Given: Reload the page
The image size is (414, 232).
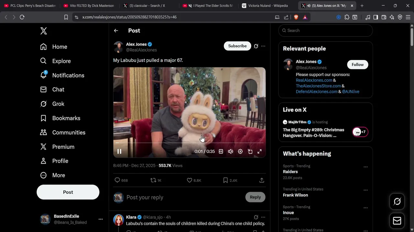Looking at the screenshot, I should tap(22, 17).
